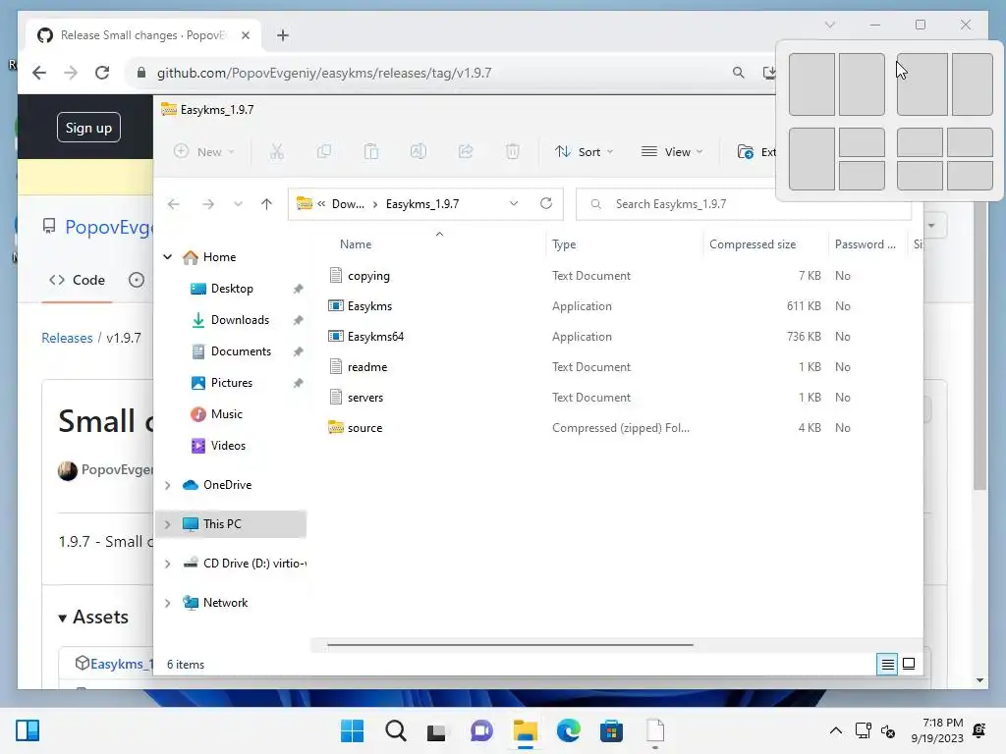Open the Windows Start menu
This screenshot has height=754, width=1006.
(353, 730)
